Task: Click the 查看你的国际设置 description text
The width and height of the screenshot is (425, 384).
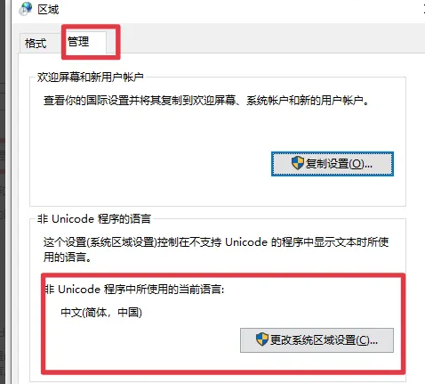Action: (x=206, y=101)
